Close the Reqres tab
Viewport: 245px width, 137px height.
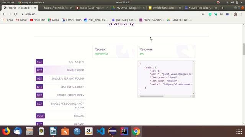(35, 8)
